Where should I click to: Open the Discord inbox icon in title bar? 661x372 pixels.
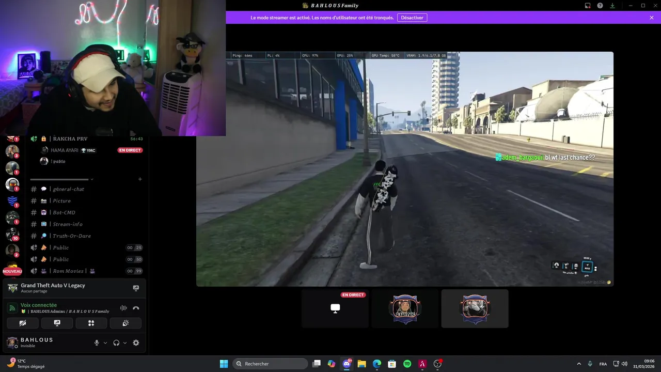pos(588,5)
